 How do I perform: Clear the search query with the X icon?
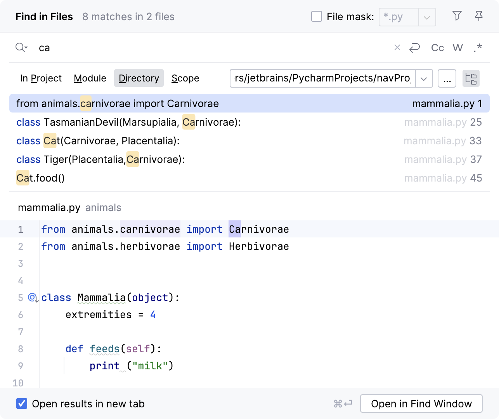tap(397, 47)
